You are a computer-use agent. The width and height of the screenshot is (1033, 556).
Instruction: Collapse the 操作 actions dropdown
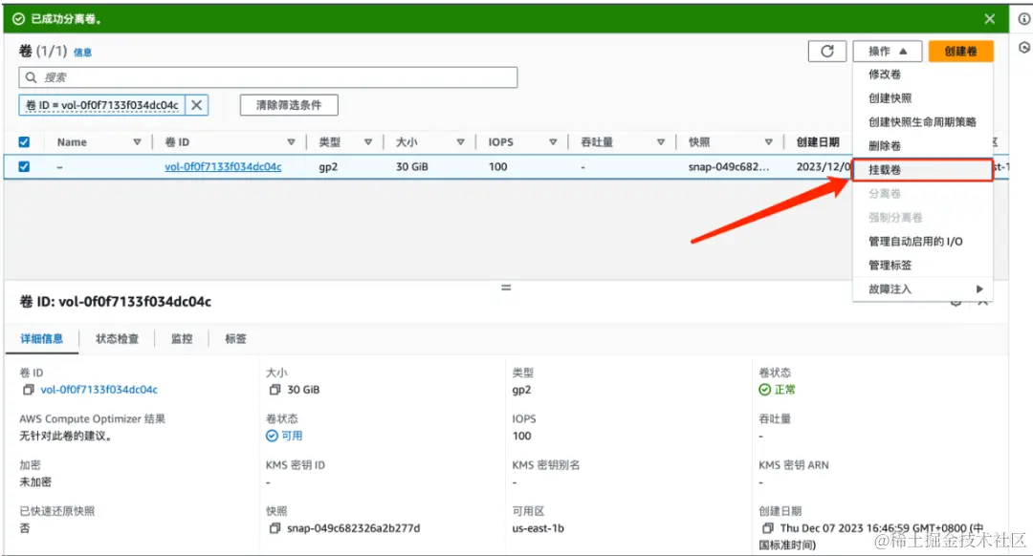[888, 51]
